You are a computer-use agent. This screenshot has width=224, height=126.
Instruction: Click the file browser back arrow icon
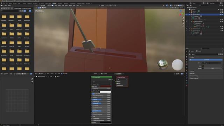click(2, 8)
